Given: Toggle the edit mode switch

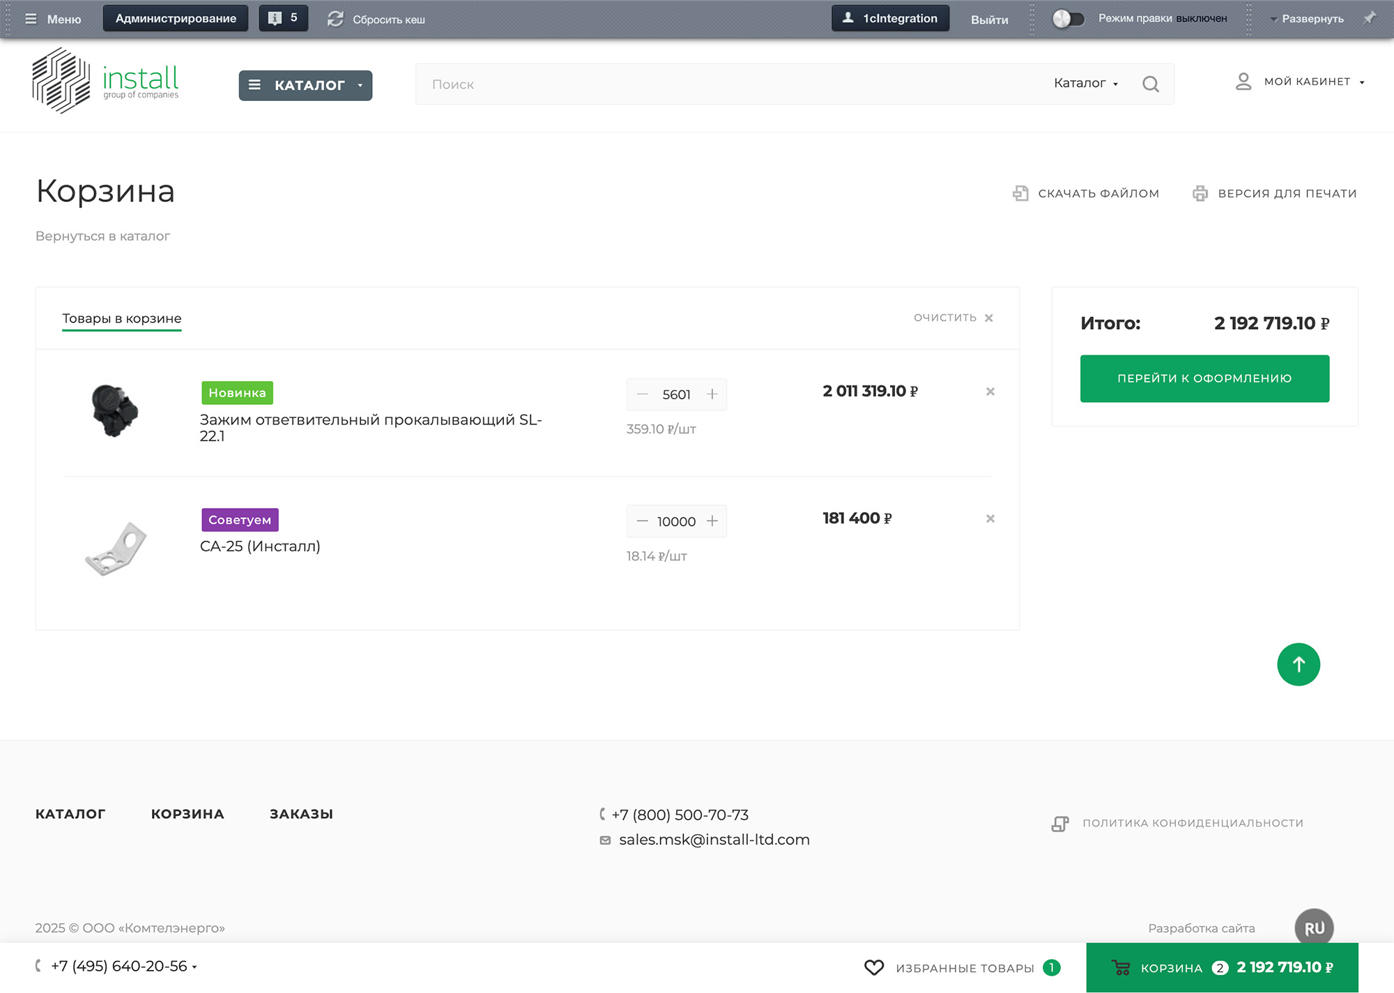Looking at the screenshot, I should [x=1068, y=19].
